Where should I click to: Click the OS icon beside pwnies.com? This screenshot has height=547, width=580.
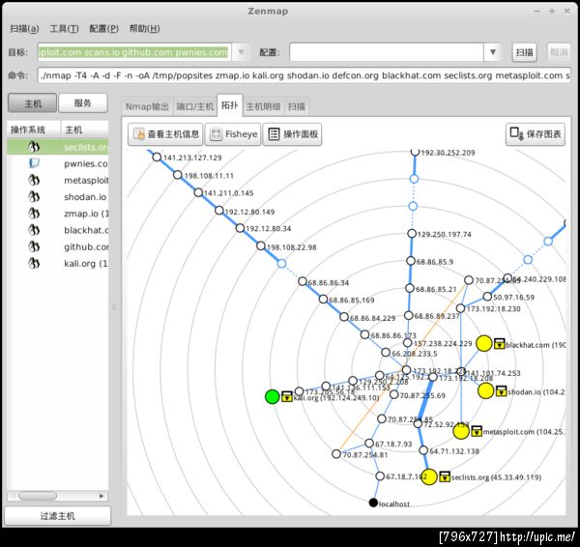coord(34,163)
